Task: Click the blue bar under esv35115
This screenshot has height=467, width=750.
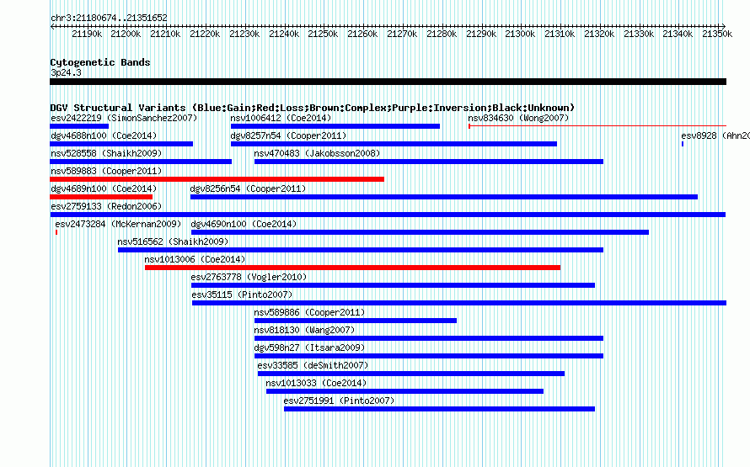Action: [x=459, y=303]
